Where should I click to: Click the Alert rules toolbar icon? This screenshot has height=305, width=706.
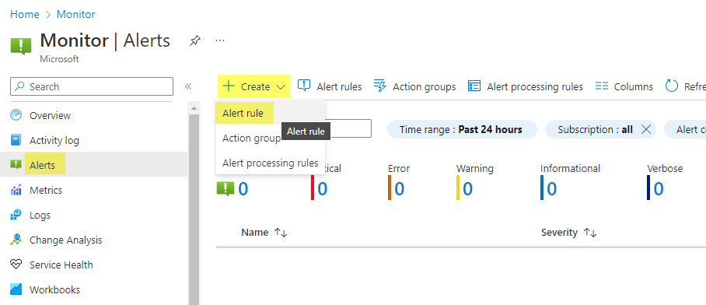[304, 86]
